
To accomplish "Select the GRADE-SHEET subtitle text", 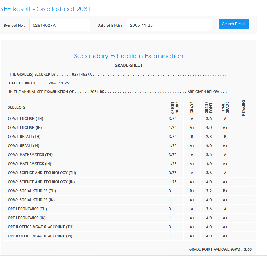I will point(129,66).
